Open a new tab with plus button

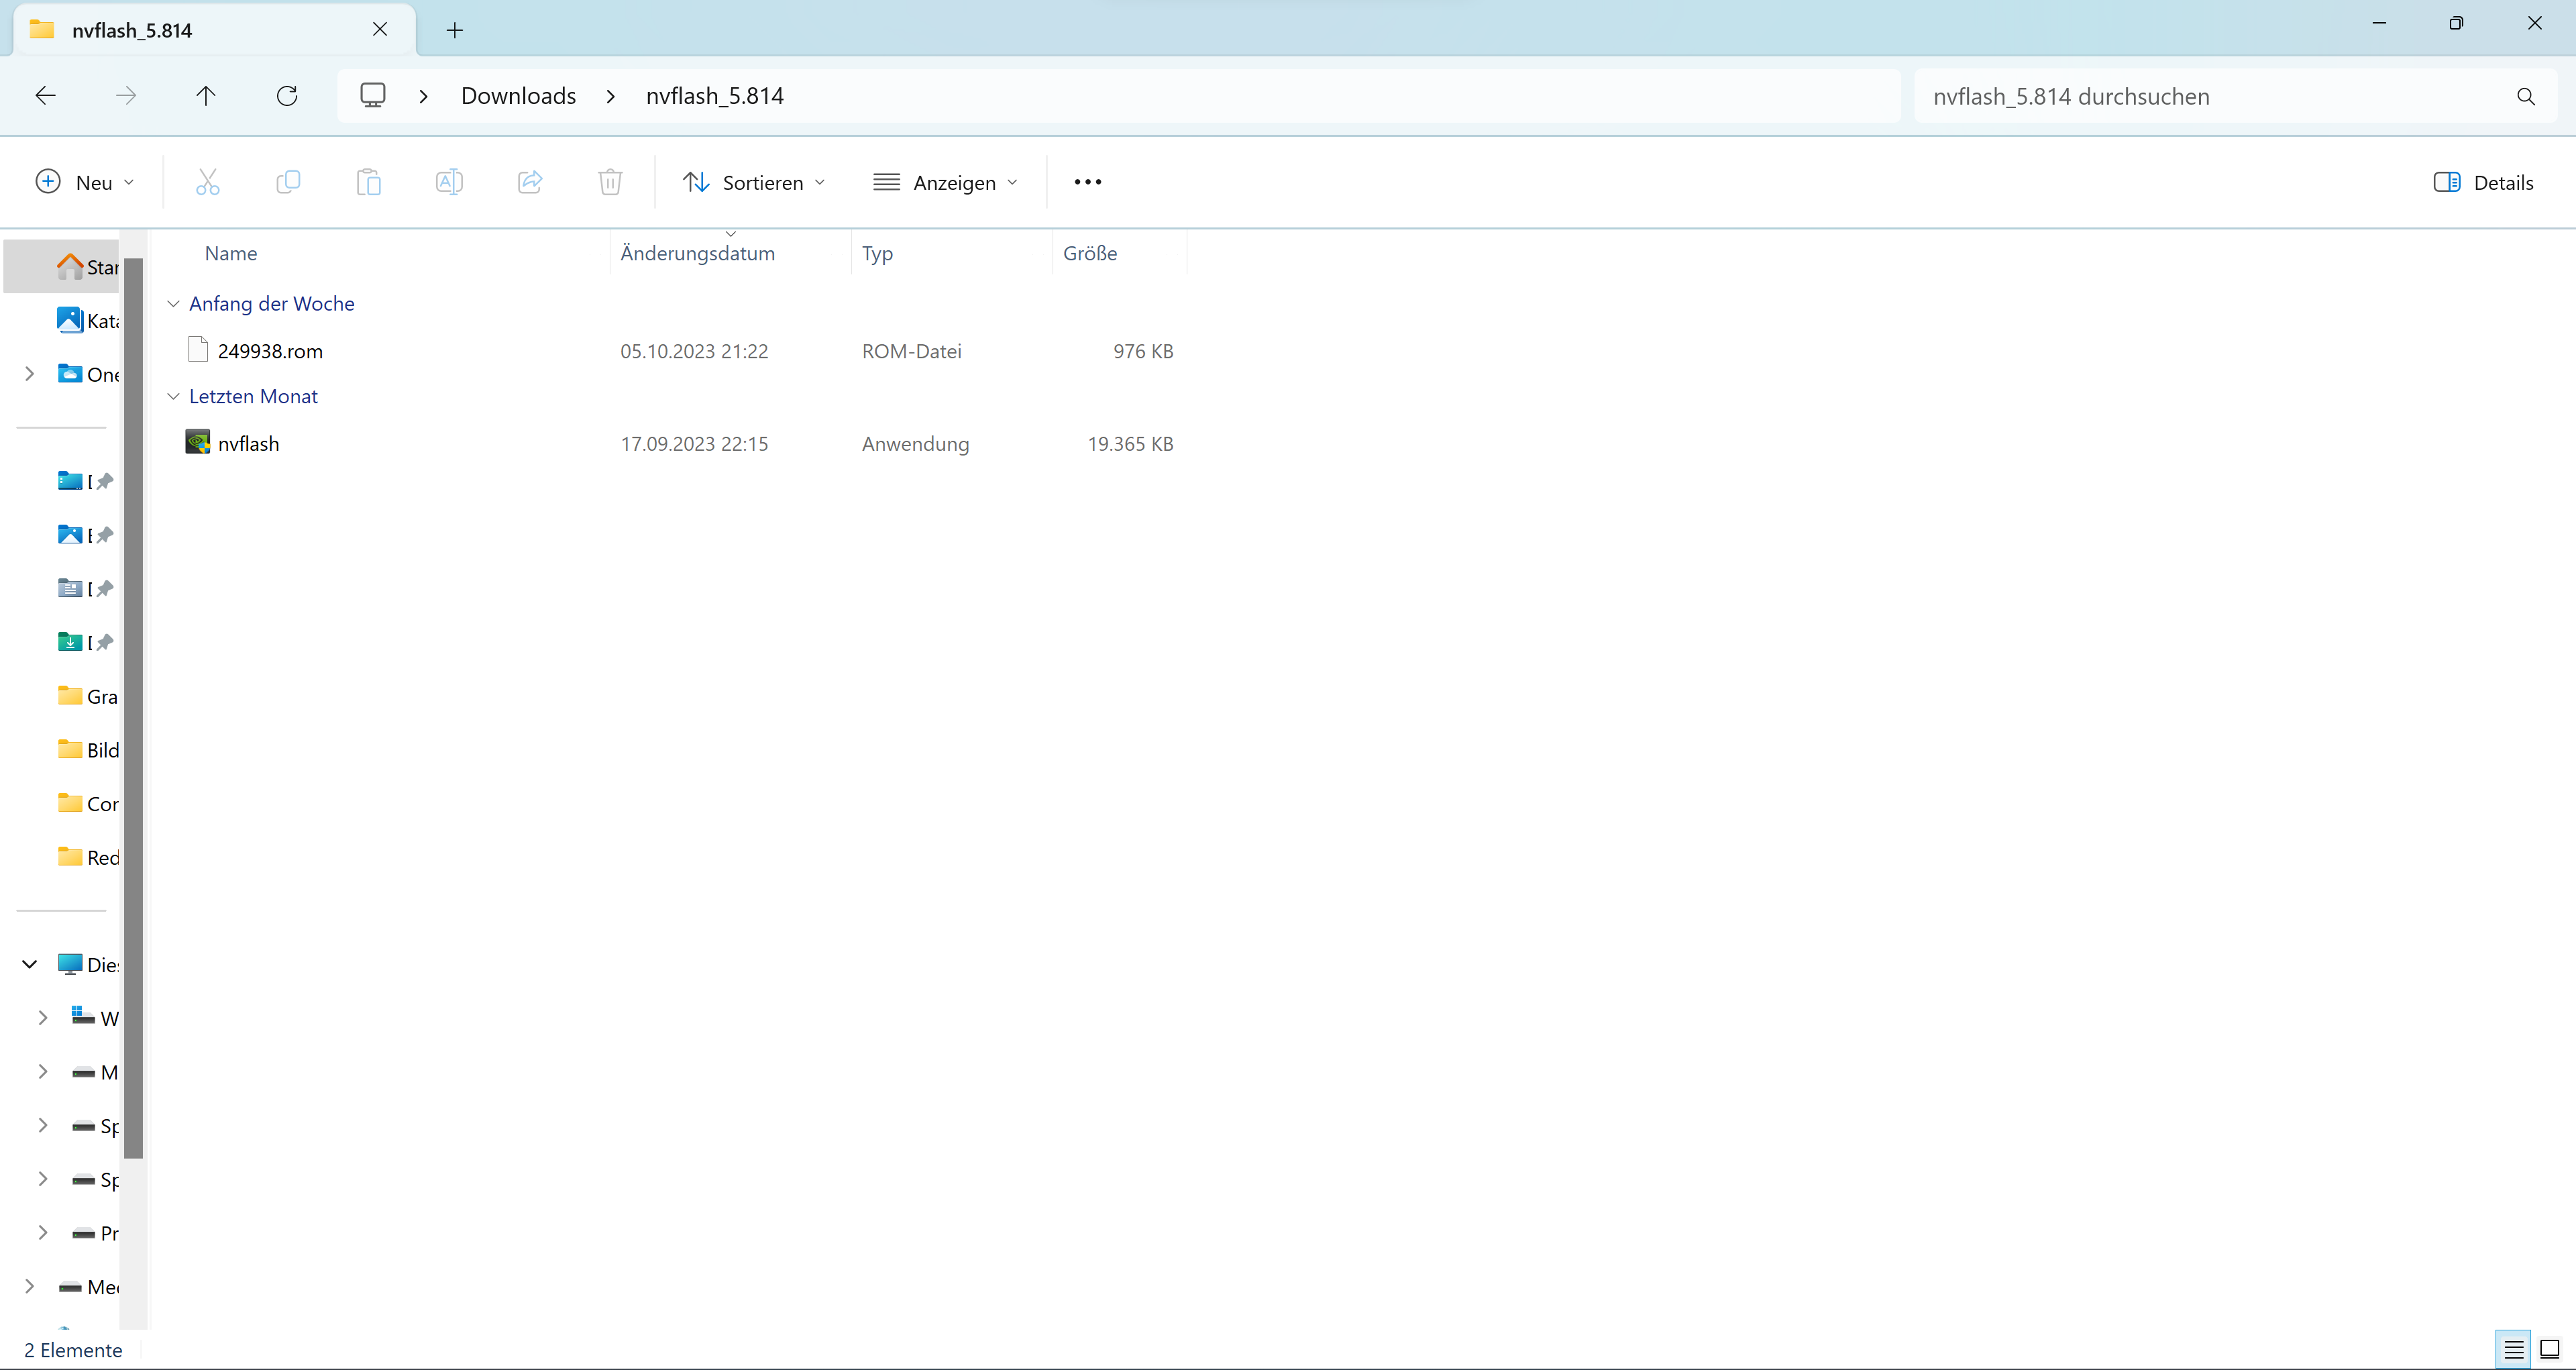(455, 30)
